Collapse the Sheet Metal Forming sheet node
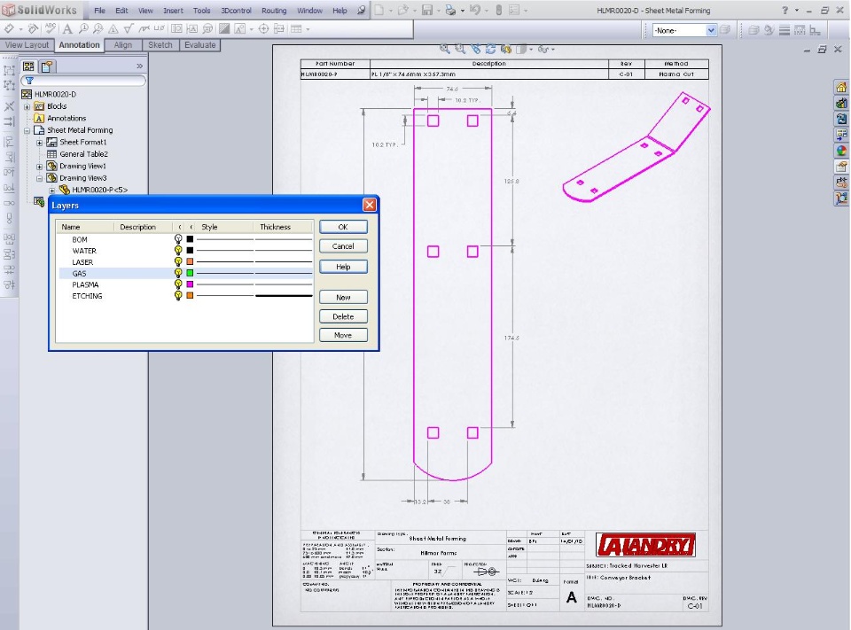This screenshot has width=851, height=630. 27,130
